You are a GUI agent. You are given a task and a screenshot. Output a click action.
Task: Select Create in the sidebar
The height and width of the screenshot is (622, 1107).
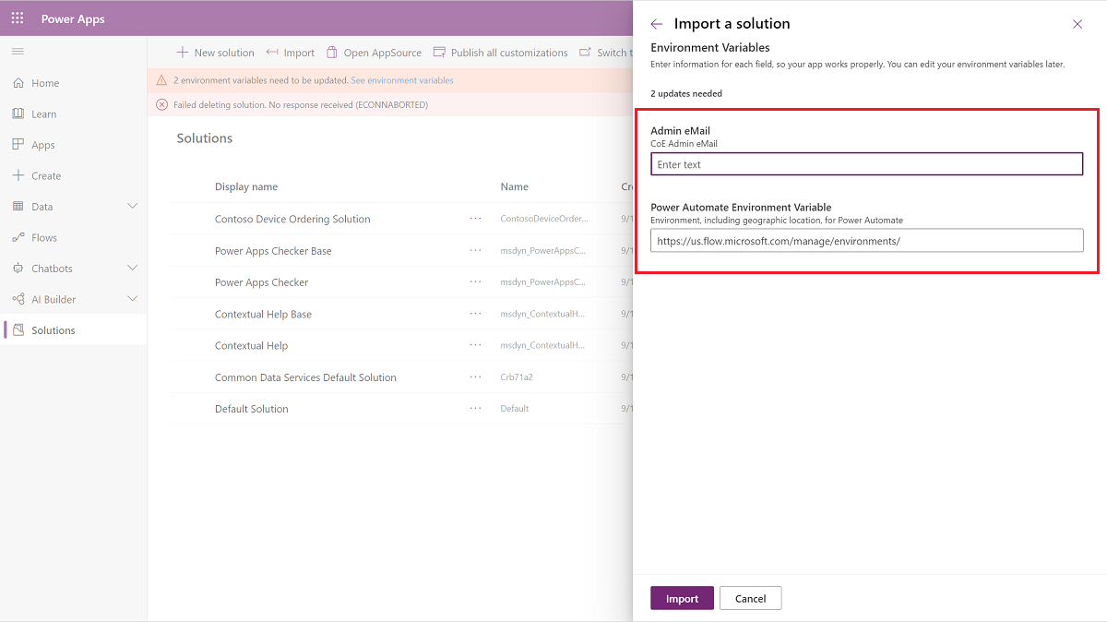point(46,175)
